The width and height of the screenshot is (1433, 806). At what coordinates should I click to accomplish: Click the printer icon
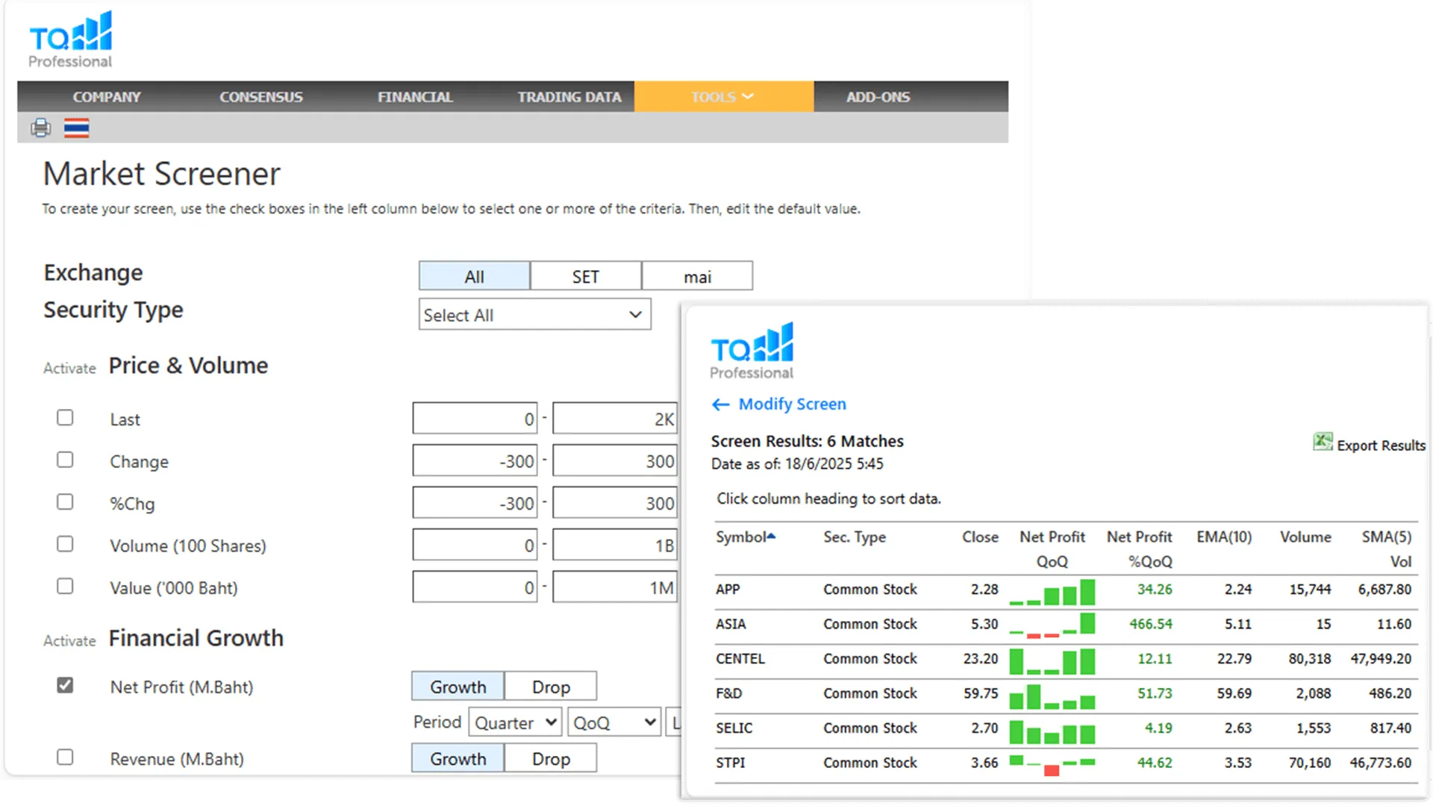pyautogui.click(x=41, y=128)
